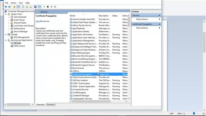Toggle Show/Hide Console Tree toolbar icon
Viewport: 206px width, 116px height.
tap(18, 7)
